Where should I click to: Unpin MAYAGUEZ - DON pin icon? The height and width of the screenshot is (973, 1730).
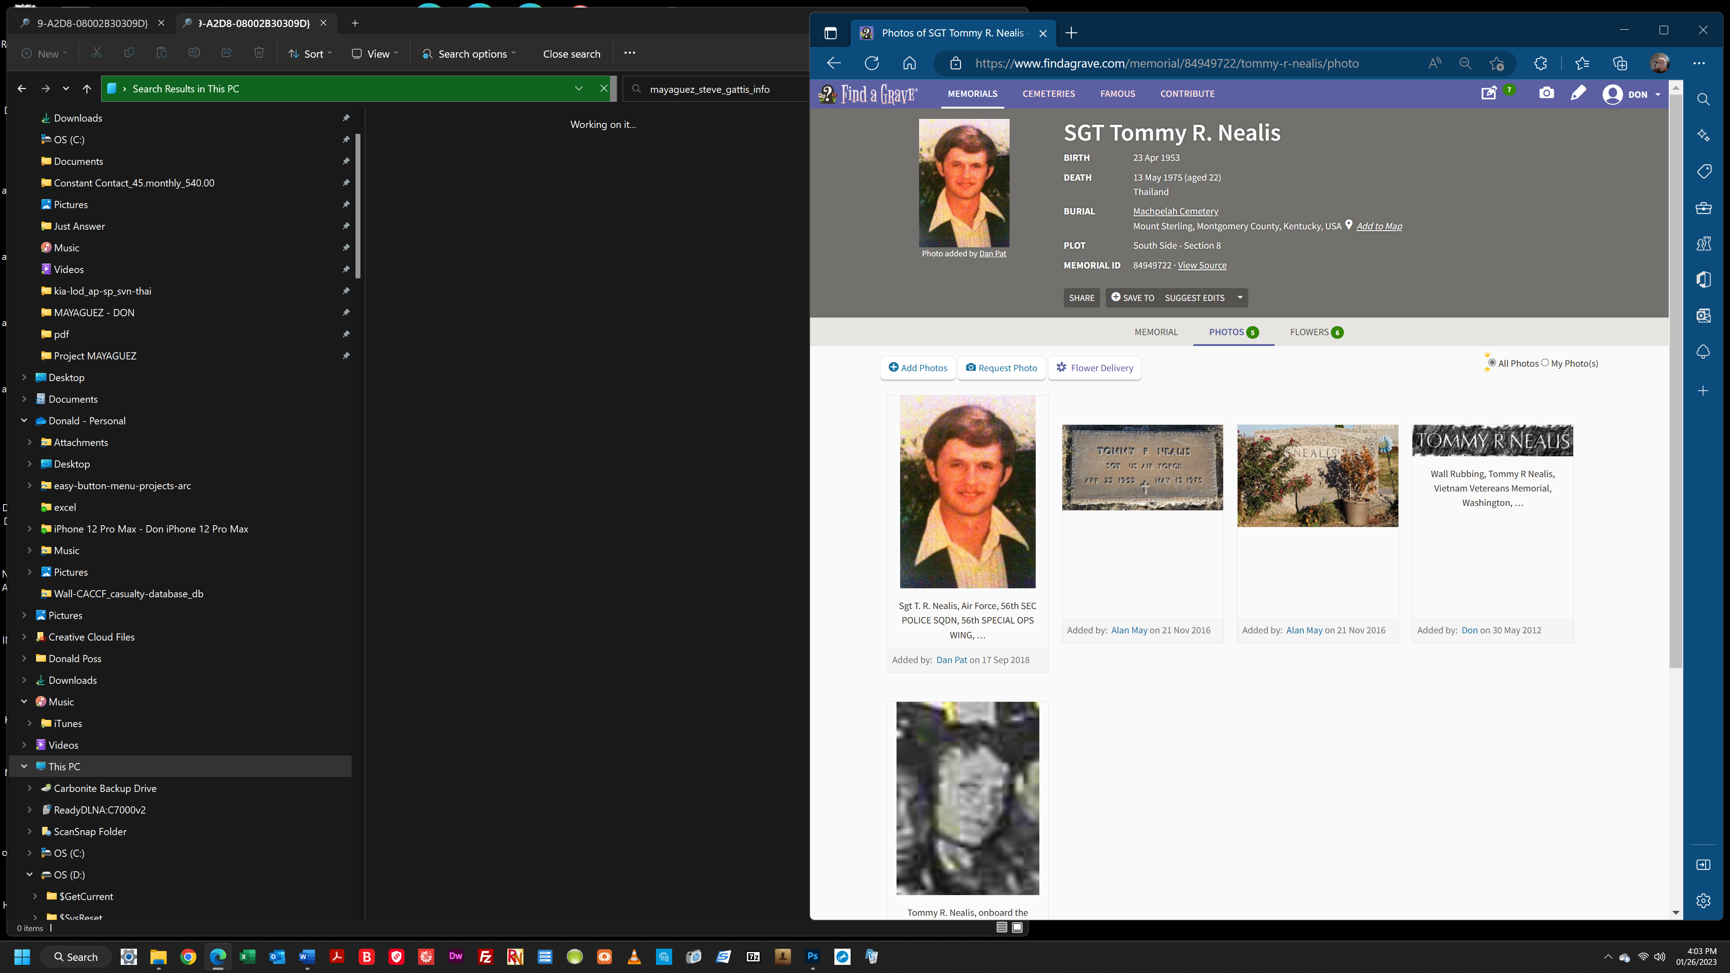(346, 312)
